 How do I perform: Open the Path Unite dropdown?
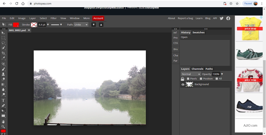coord(81,24)
